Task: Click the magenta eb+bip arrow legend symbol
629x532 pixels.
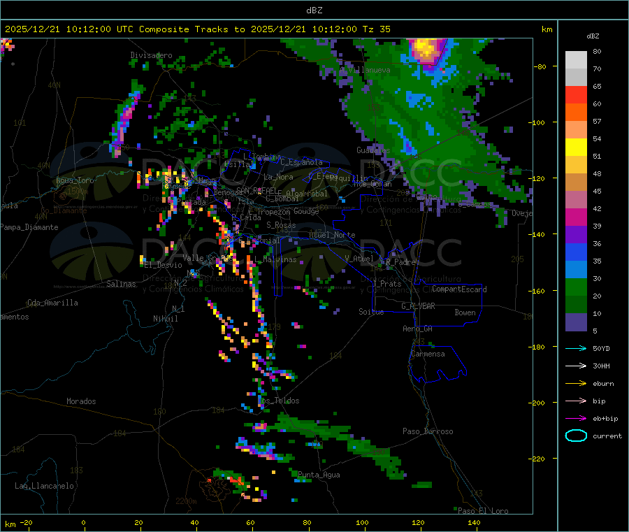Action: tap(576, 419)
